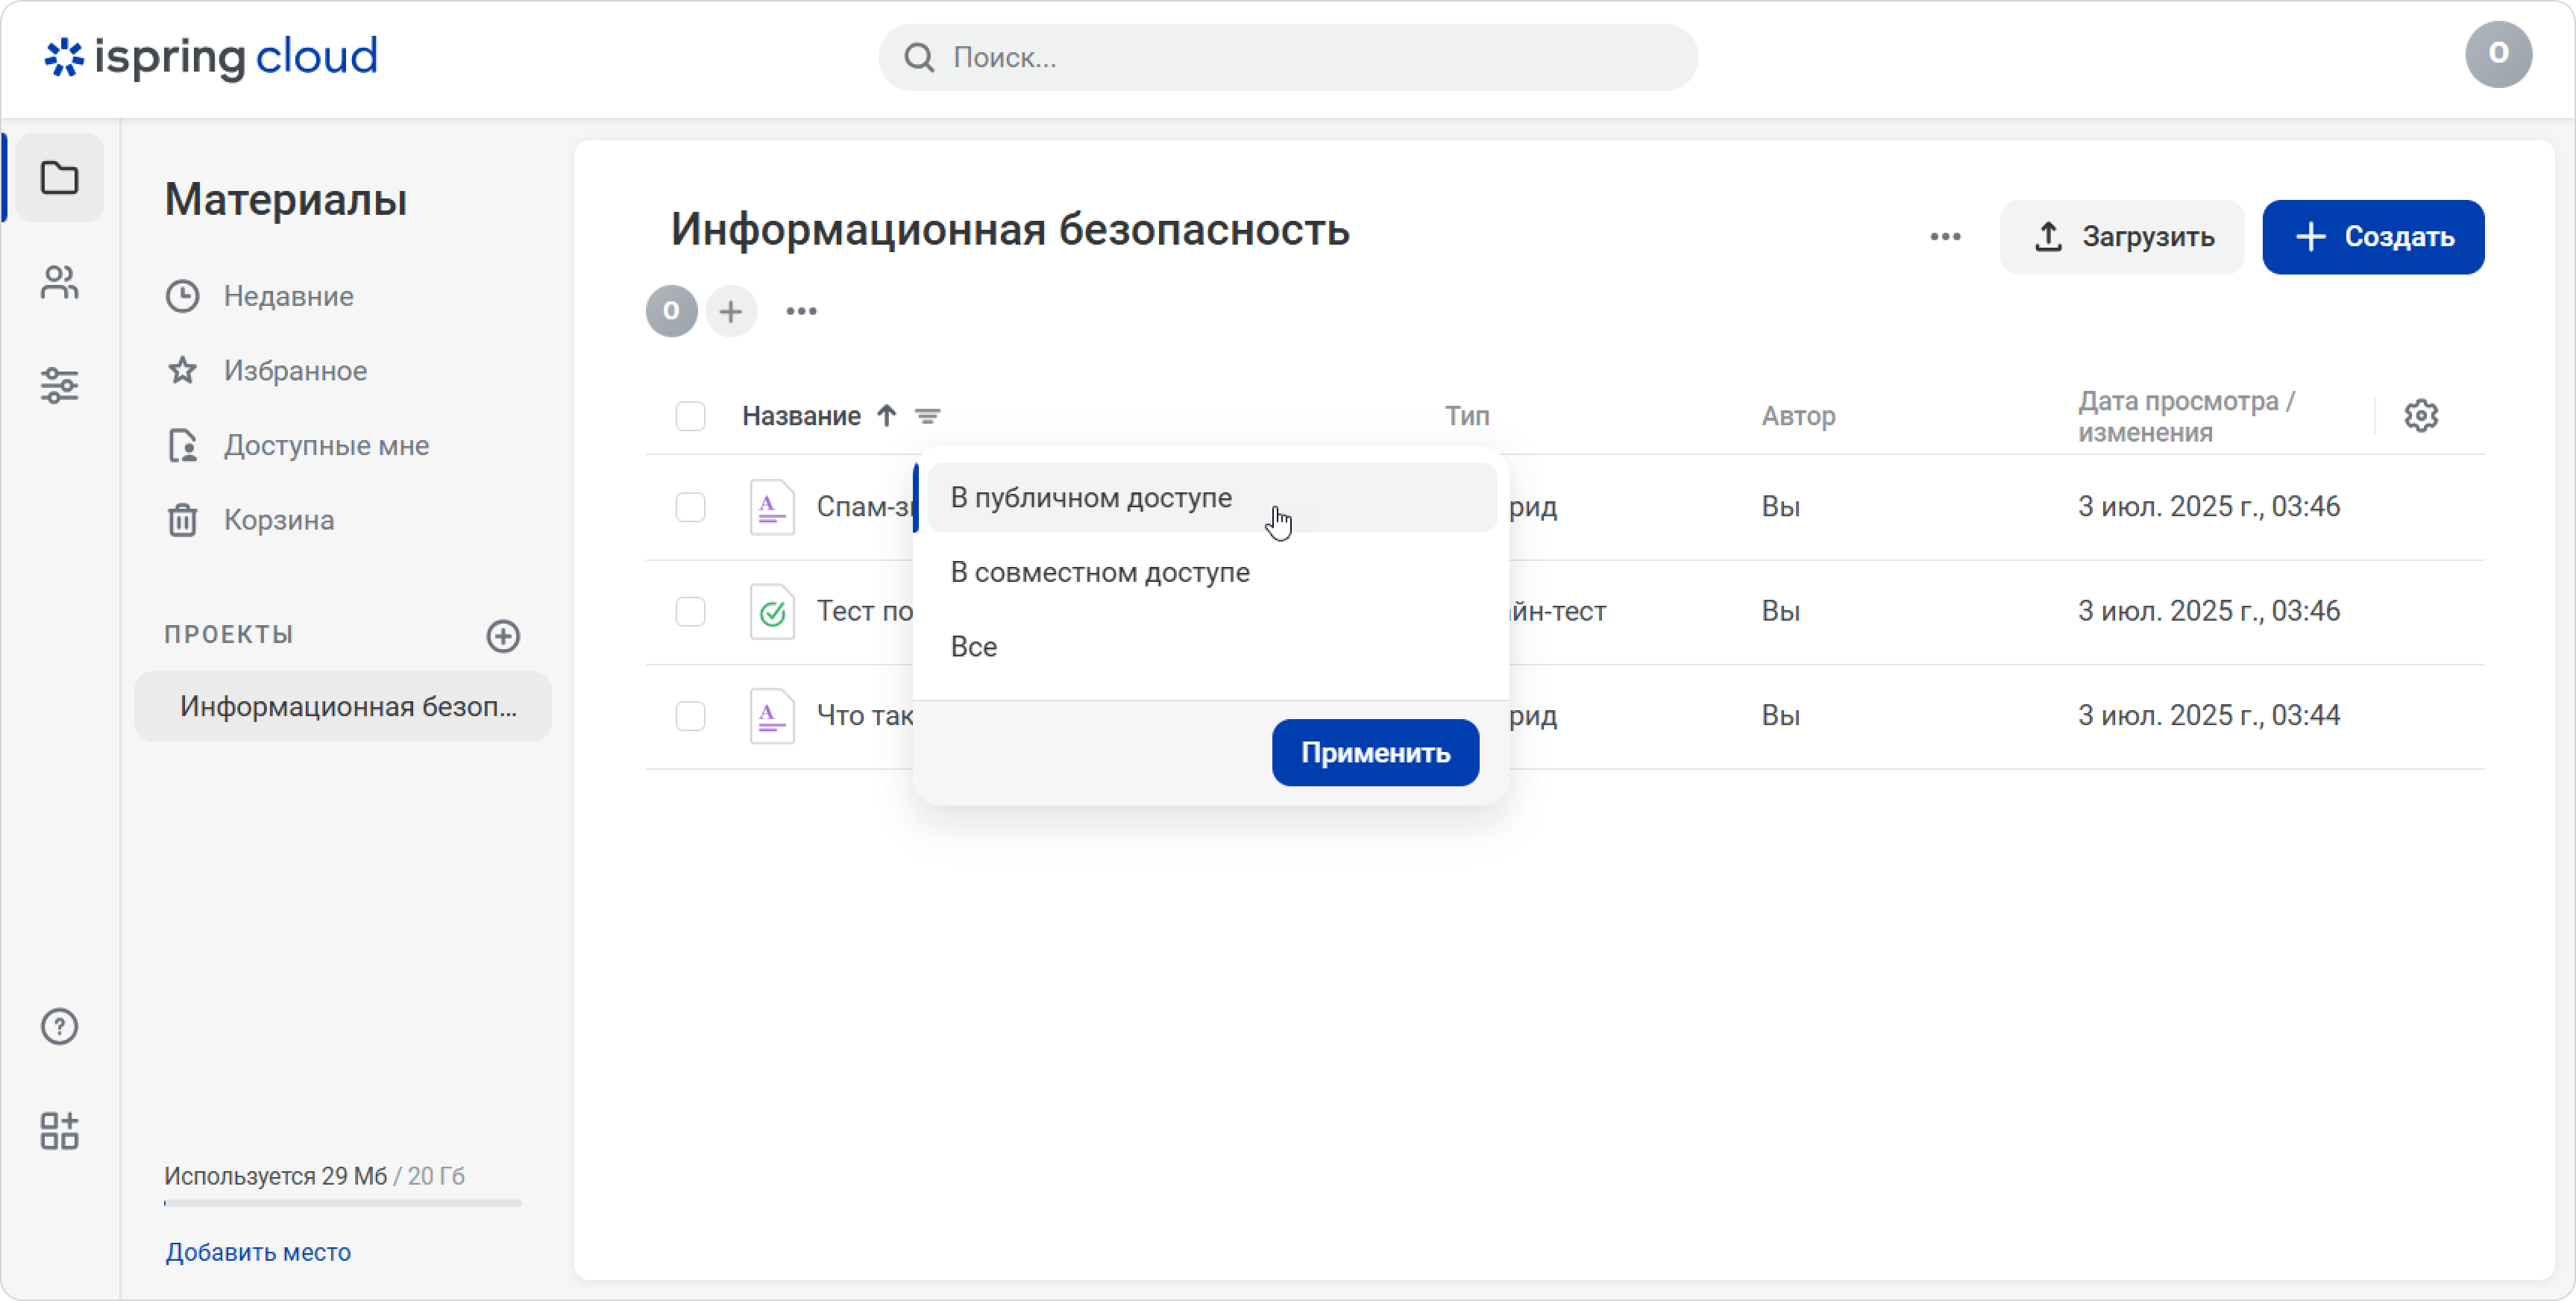Click the owner avatar below the project title
Screen dimensions: 2576x1301
pos(671,311)
